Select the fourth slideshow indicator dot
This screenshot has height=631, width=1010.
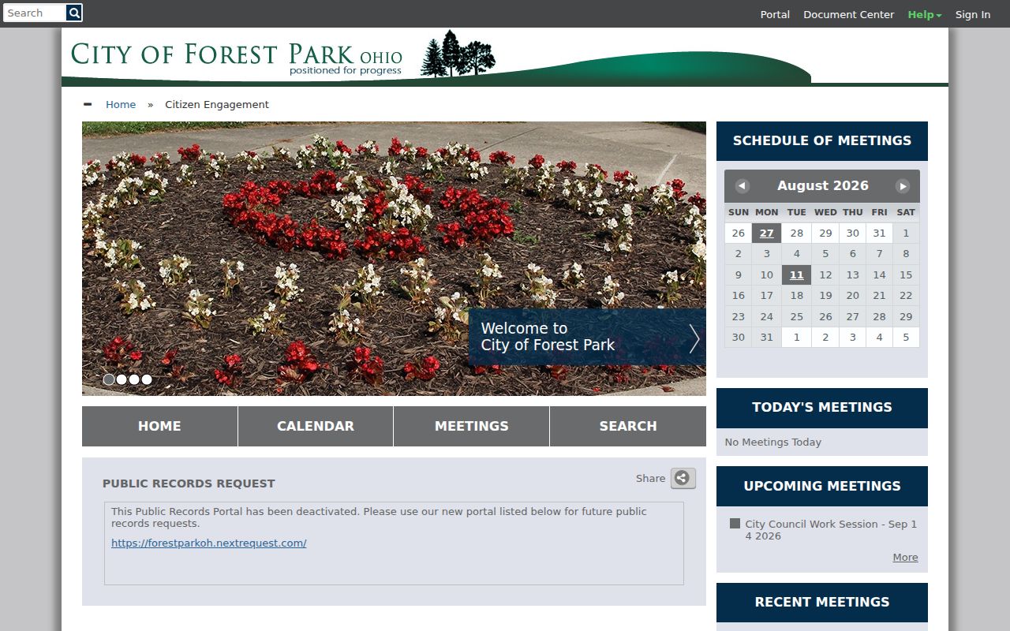[x=147, y=379]
